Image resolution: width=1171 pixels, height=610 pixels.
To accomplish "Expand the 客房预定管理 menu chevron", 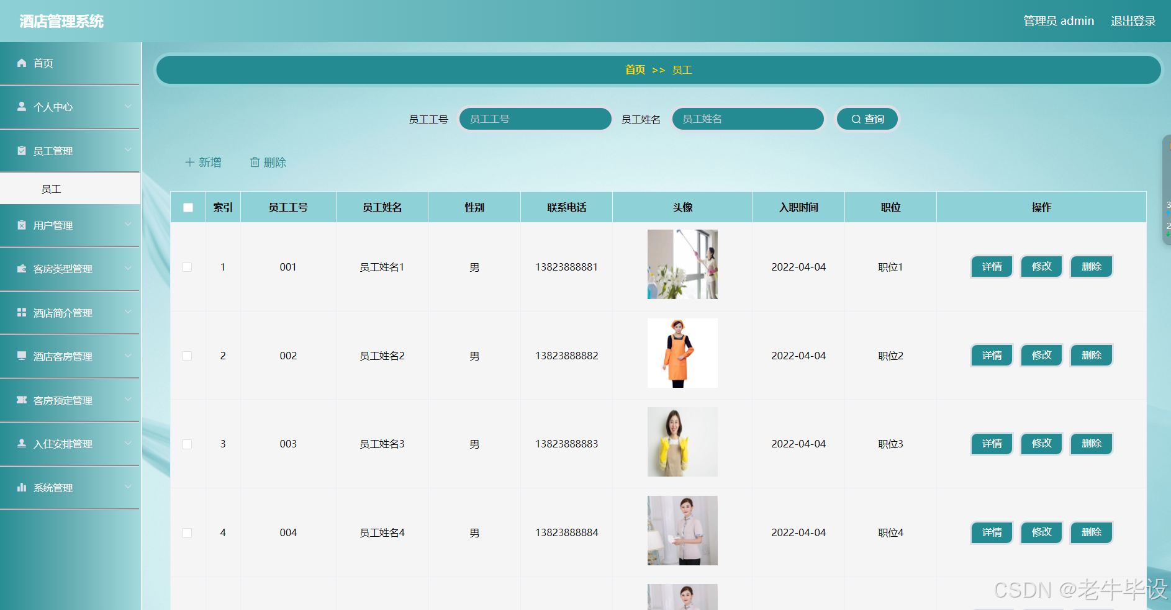I will 128,399.
